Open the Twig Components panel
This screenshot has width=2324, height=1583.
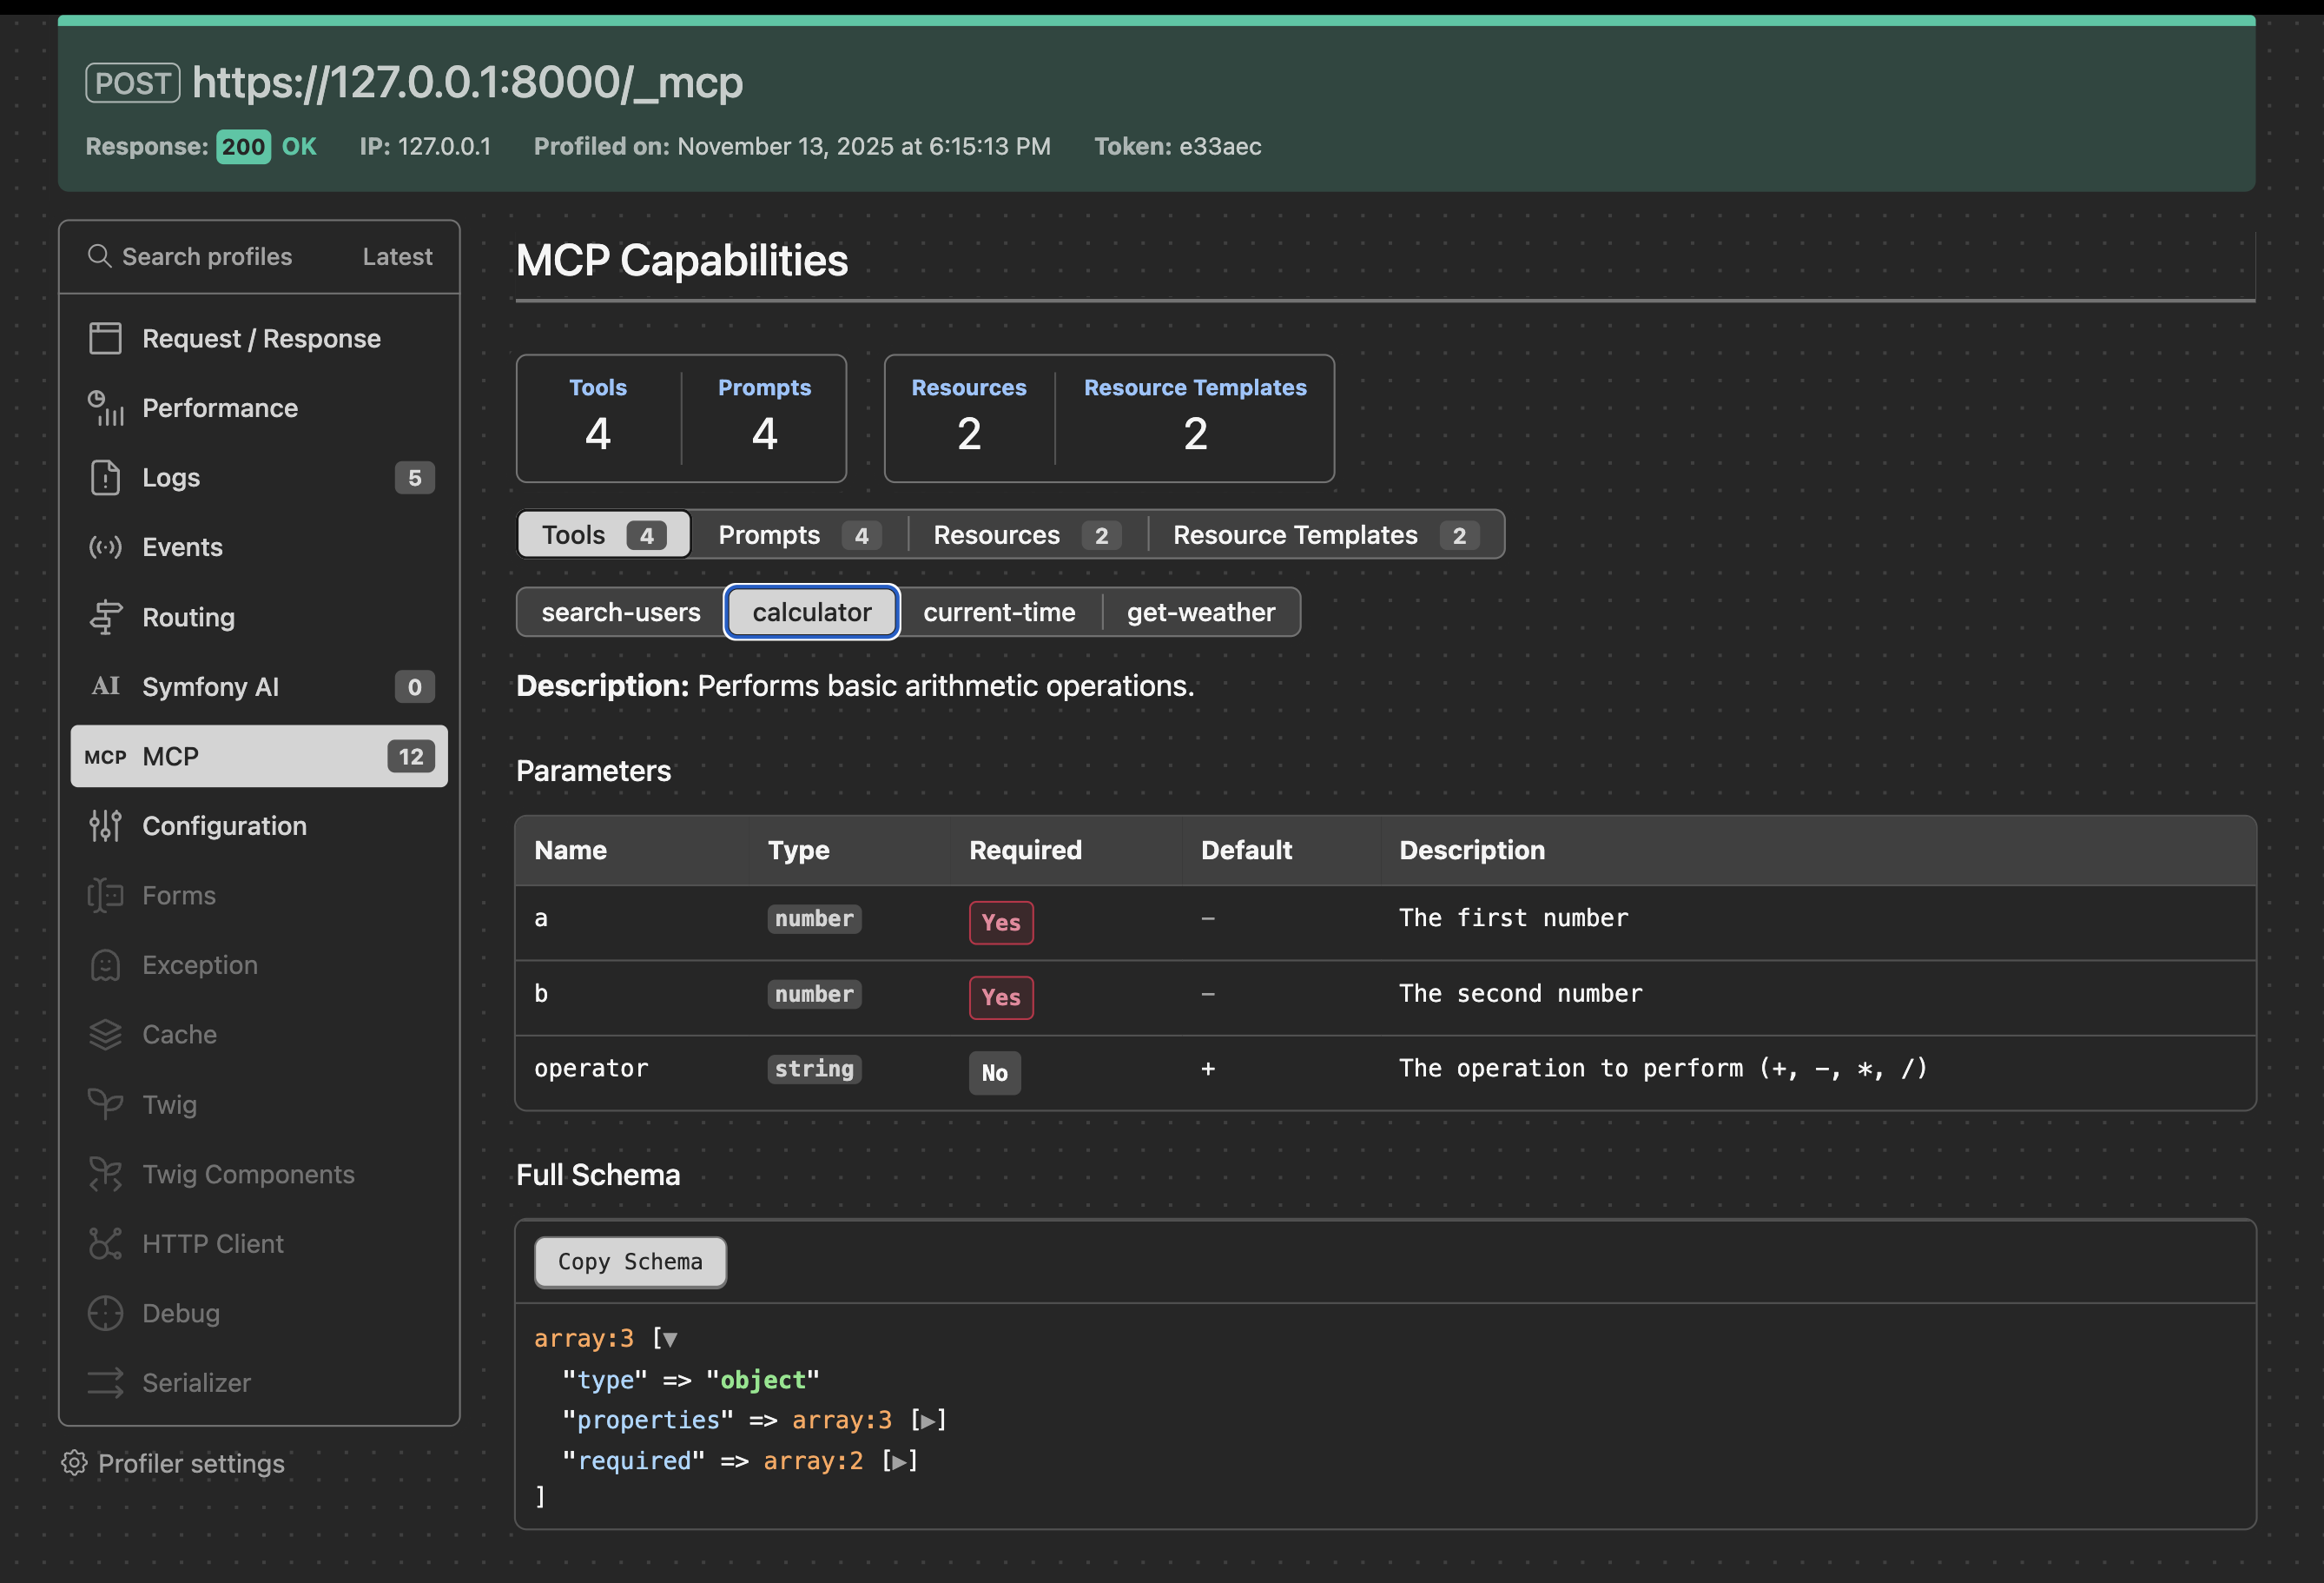(x=248, y=1173)
